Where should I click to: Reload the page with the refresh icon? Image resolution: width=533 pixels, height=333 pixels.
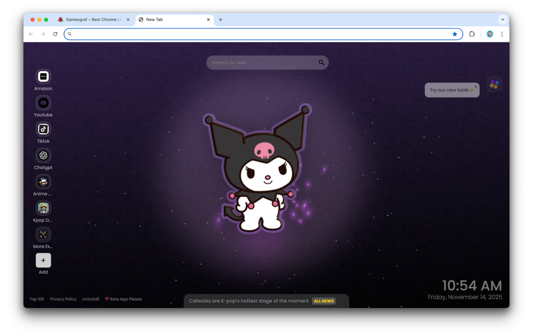click(x=55, y=34)
